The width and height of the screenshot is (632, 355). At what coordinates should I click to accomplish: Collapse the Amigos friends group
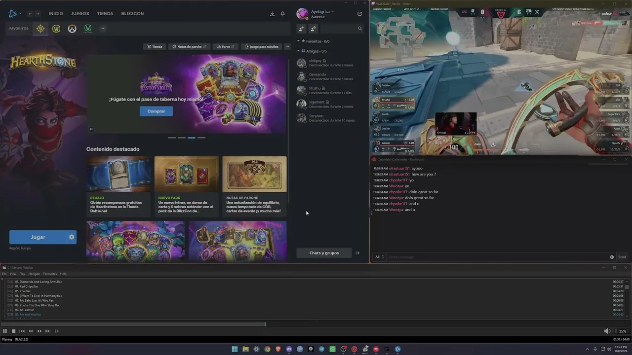tap(298, 51)
